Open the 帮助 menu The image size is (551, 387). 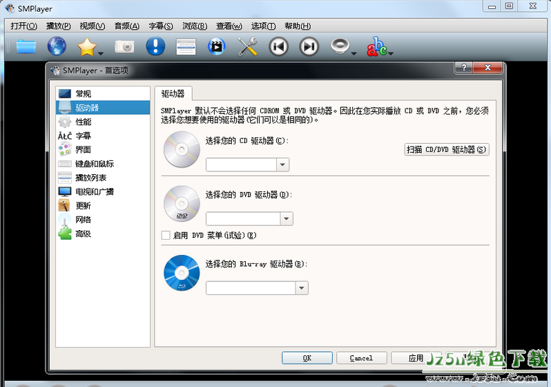pyautogui.click(x=298, y=26)
